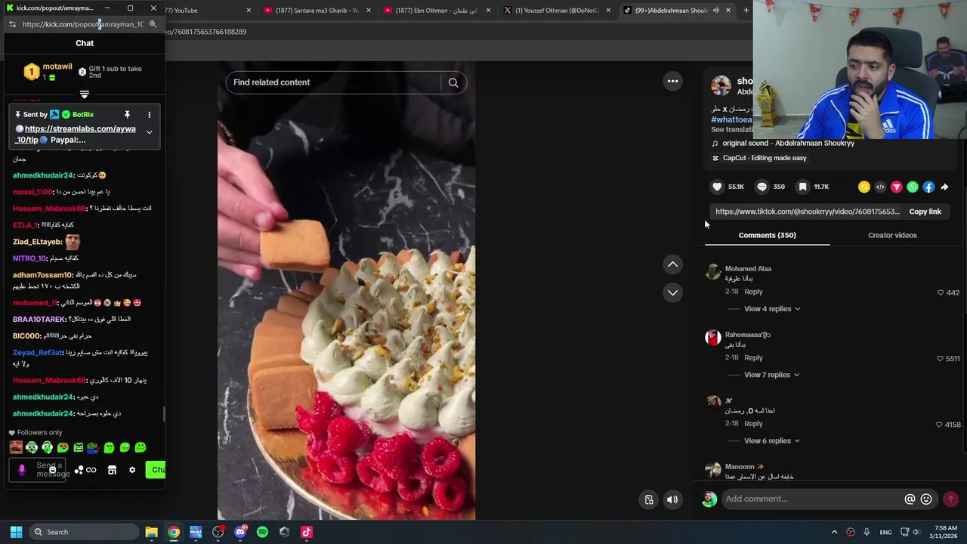Open the three-dot video options menu
Screen dimensions: 967x544
pyautogui.click(x=672, y=81)
